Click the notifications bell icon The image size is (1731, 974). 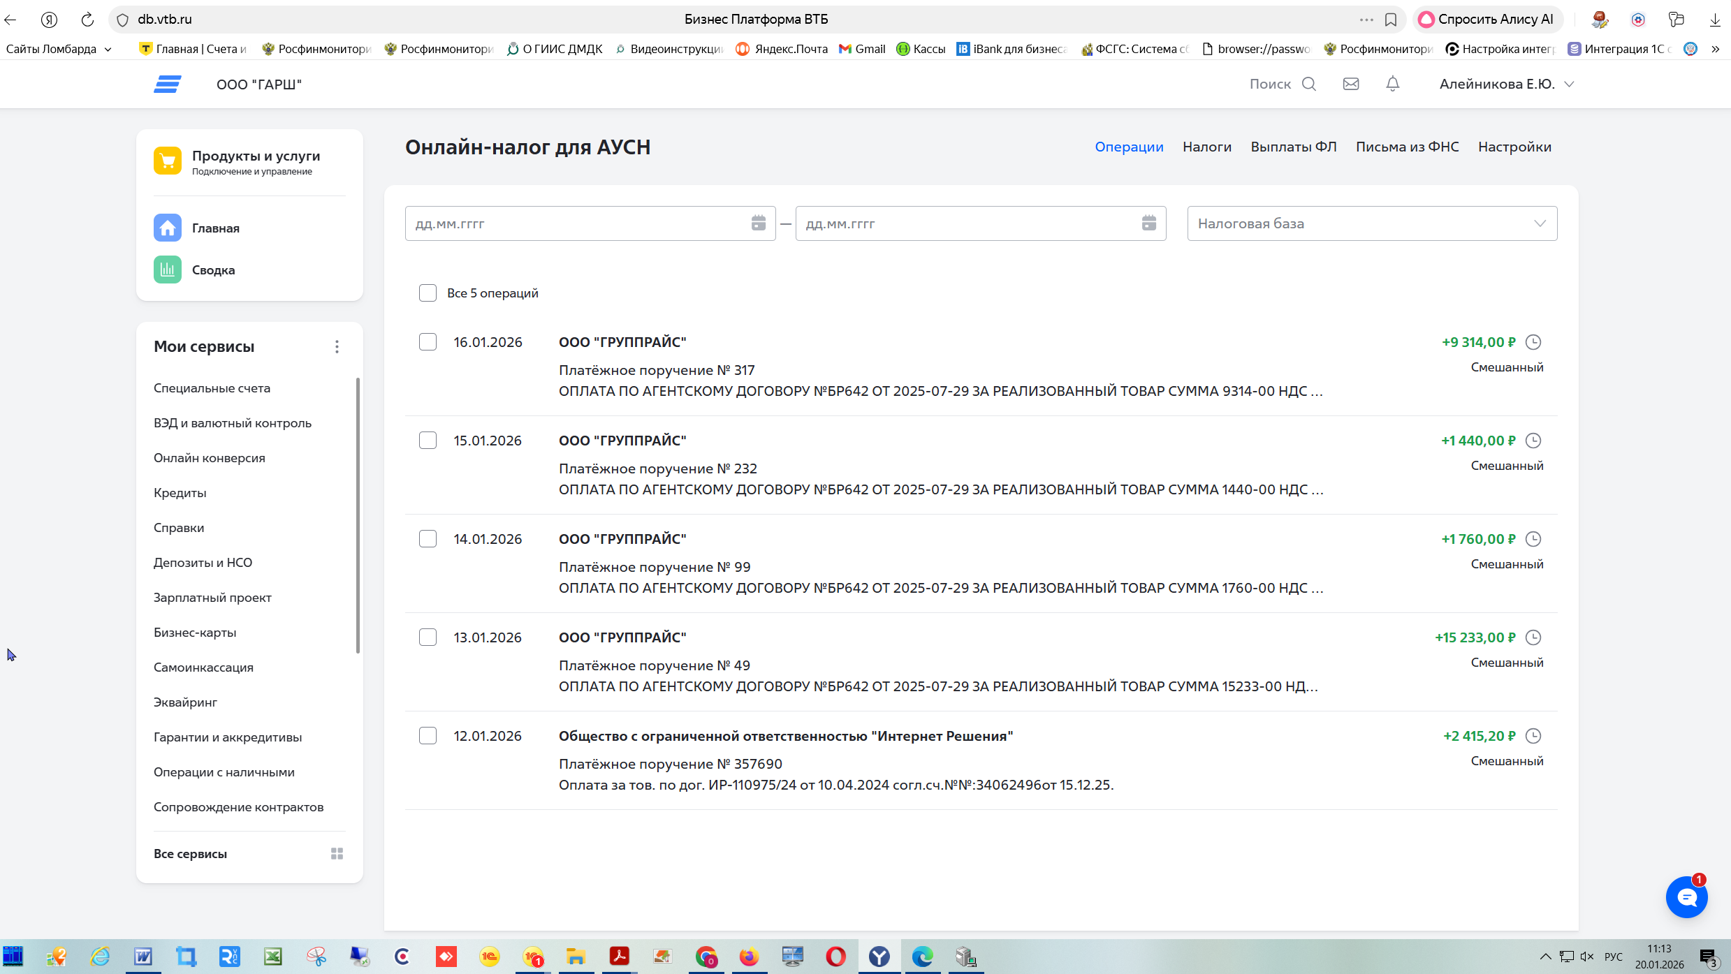click(1392, 84)
